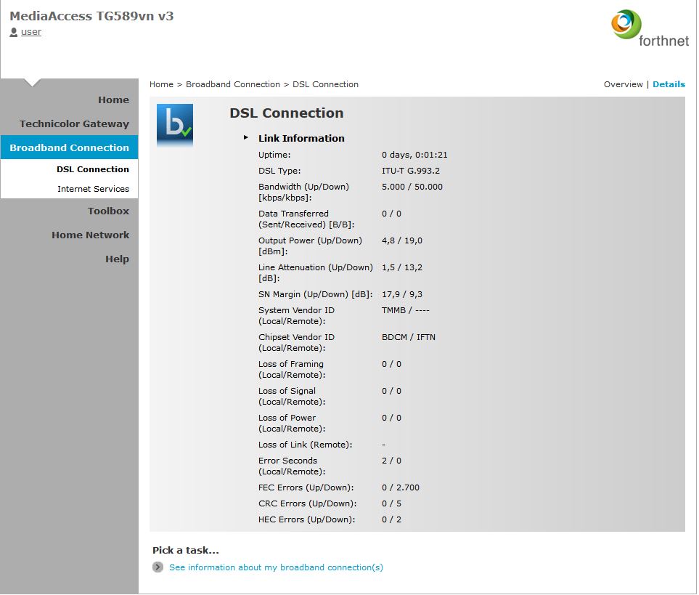Click the DSL type value ITU-T G.993.2

click(x=411, y=171)
